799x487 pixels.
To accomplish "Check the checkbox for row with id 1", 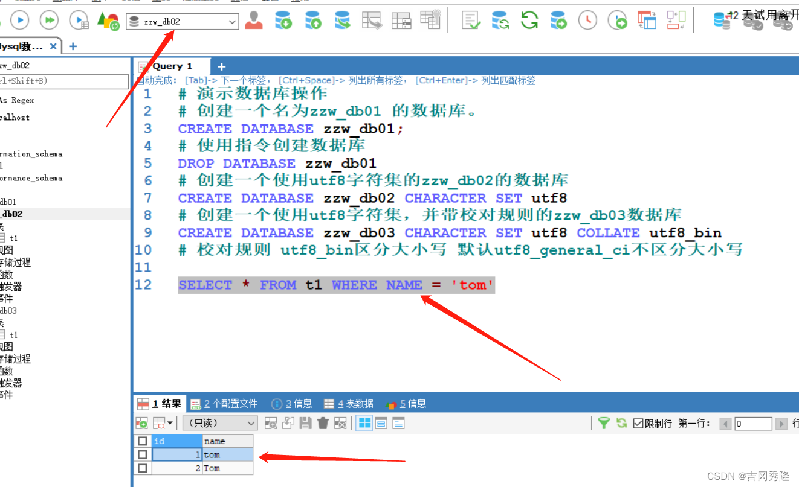I will tap(143, 454).
